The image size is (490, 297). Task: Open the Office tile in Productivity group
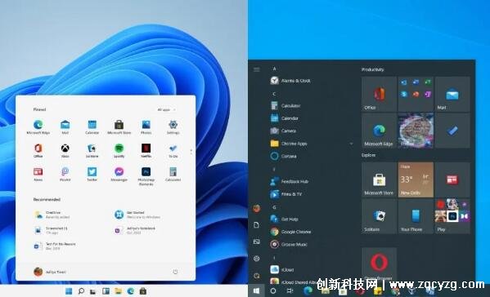[379, 94]
